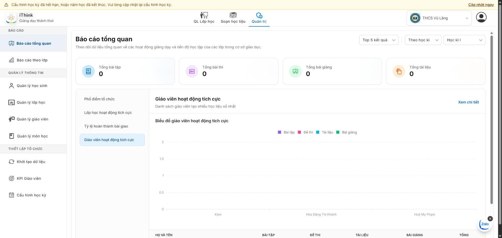Switch to the Quản trị tab

tap(259, 18)
